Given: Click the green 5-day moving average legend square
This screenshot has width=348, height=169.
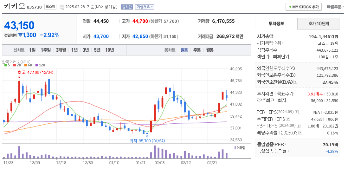Looking at the screenshot, I should [x=6, y=65].
